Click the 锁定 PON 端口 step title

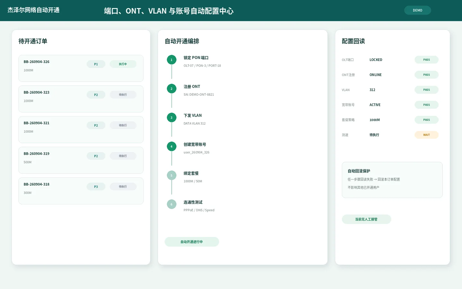[196, 58]
